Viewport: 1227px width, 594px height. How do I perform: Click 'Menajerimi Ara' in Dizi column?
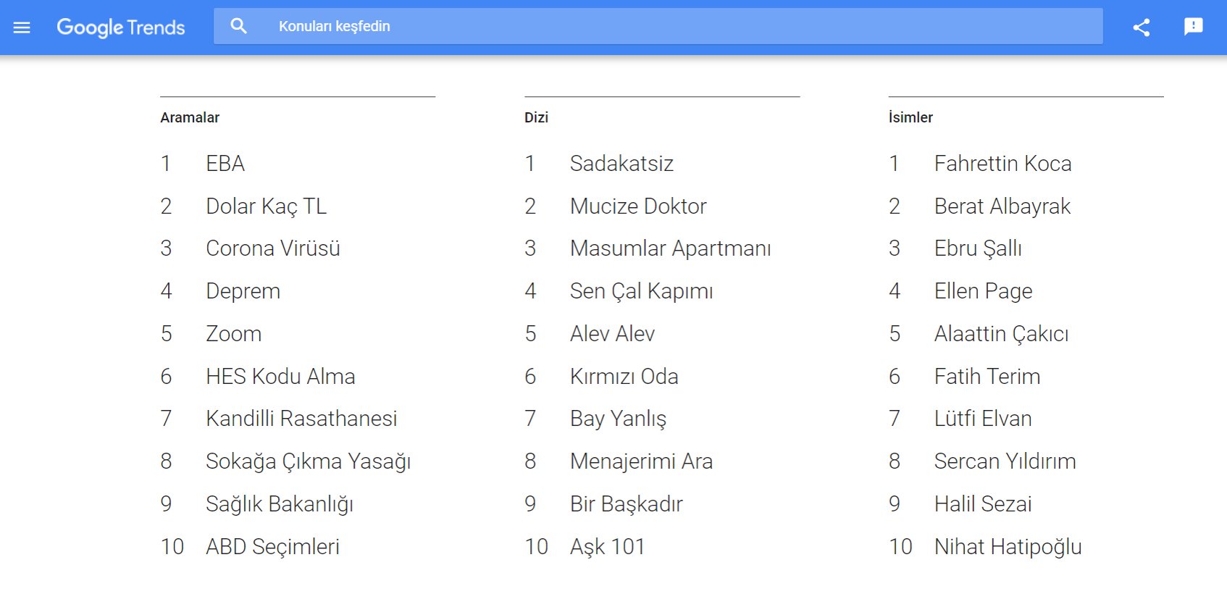(x=641, y=461)
